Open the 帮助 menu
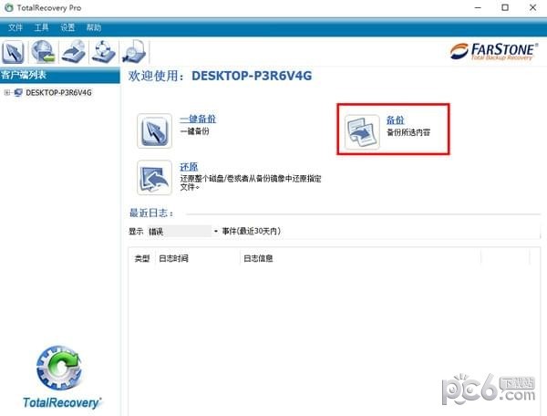 tap(94, 27)
